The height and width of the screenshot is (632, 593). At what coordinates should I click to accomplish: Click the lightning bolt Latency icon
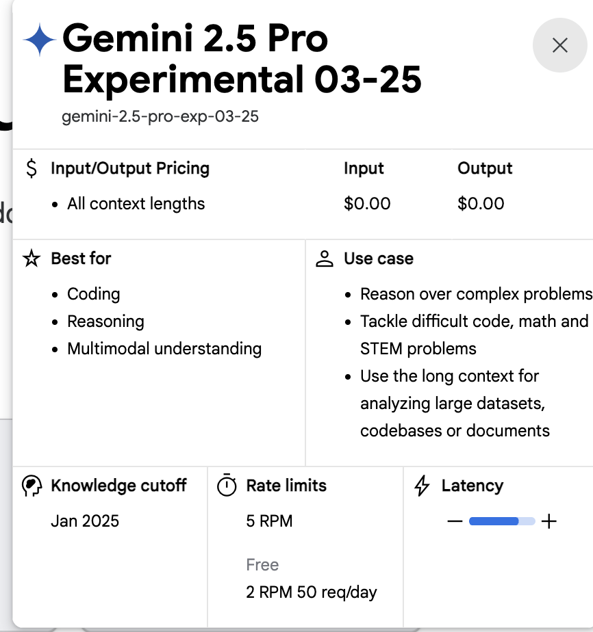(422, 486)
